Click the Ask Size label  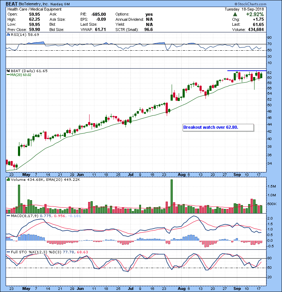pyautogui.click(x=57, y=19)
